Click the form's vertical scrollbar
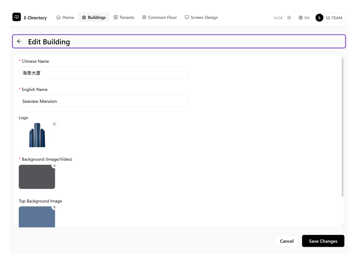Screen dimensions: 358x264 [342, 127]
